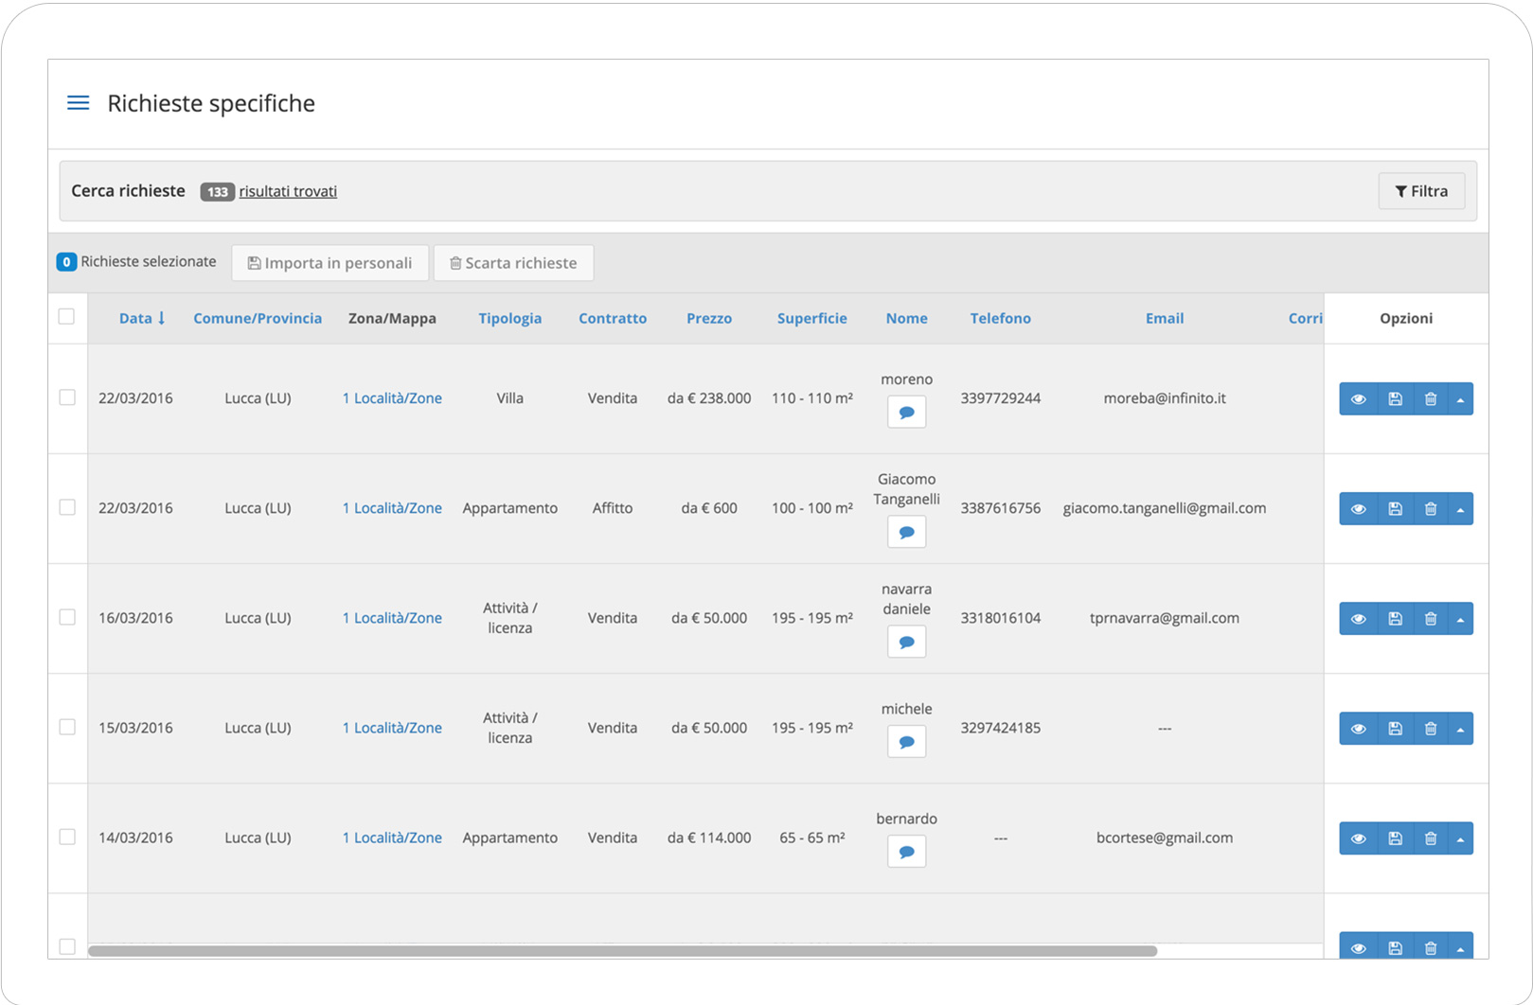
Task: Open the risultati trovati link
Action: point(288,191)
